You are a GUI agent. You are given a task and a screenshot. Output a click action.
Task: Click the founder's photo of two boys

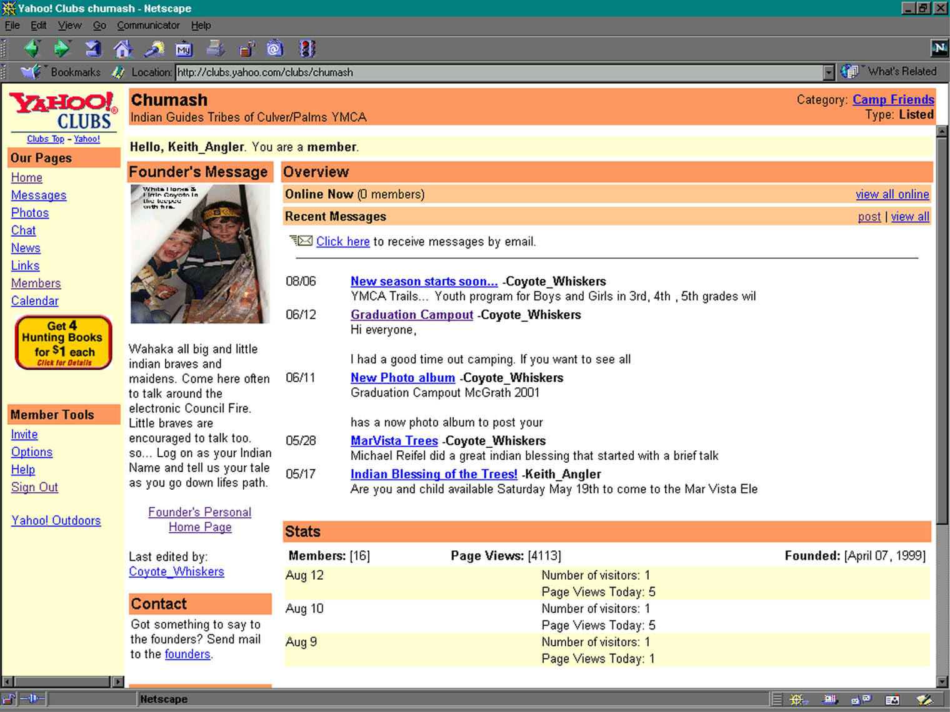200,254
